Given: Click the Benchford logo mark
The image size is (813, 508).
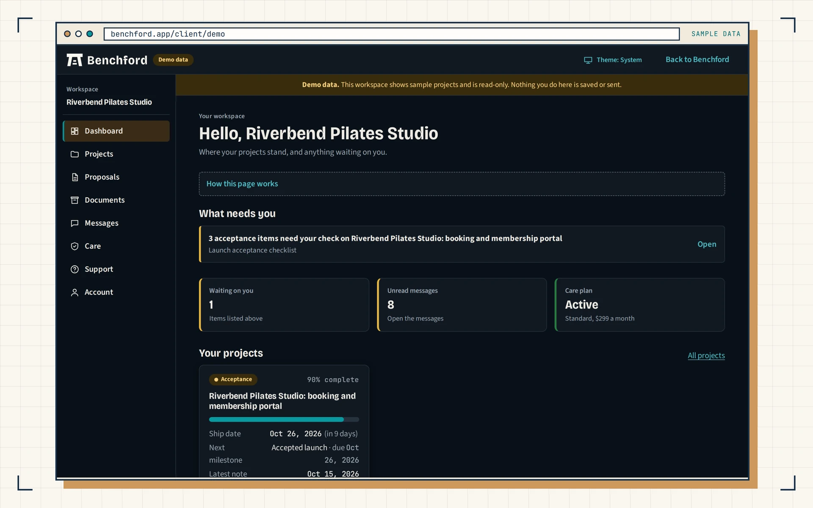Looking at the screenshot, I should [x=75, y=60].
